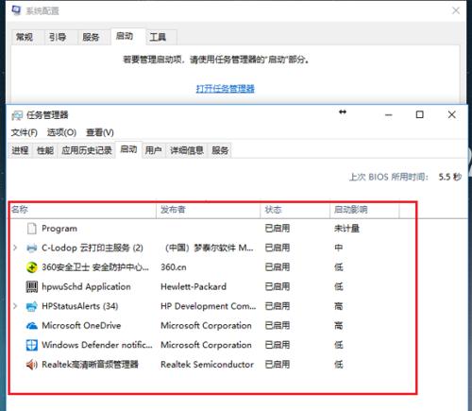Viewport: 472px width, 411px height.
Task: Sort by the 启动影响 column header
Action: tap(364, 210)
